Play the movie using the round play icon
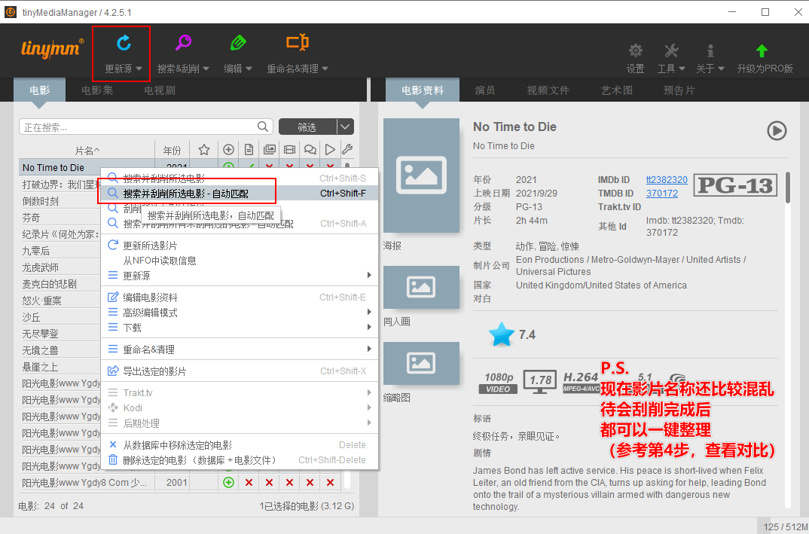This screenshot has width=809, height=534. pyautogui.click(x=777, y=130)
